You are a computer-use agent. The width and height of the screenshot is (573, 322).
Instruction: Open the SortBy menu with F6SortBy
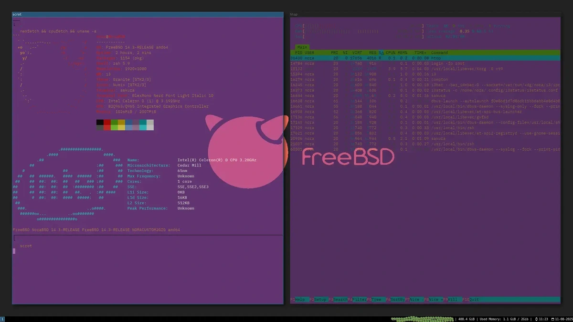pos(394,300)
